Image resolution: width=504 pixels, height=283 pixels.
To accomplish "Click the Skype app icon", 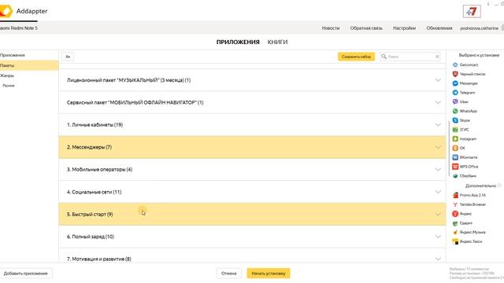I will point(455,120).
